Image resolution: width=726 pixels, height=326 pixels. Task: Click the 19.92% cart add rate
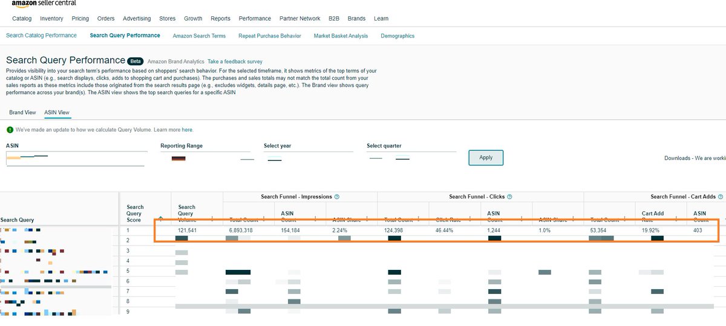[x=652, y=231]
